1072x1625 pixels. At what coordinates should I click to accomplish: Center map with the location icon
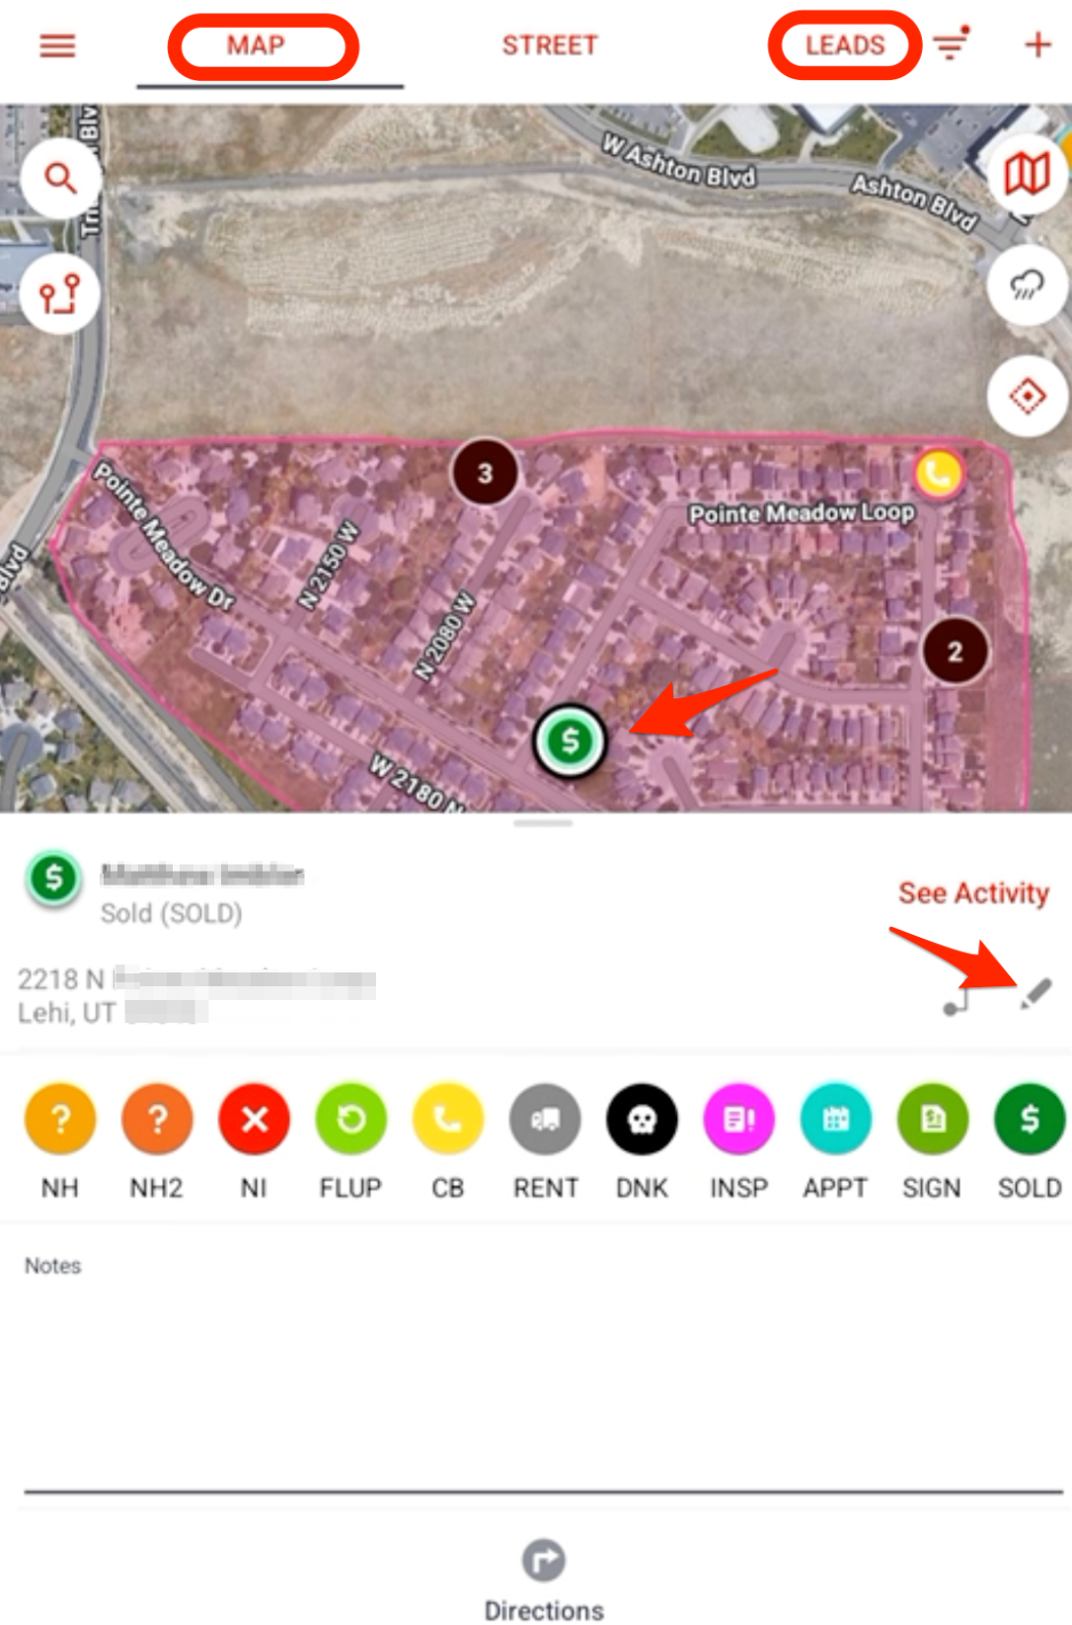click(x=1027, y=397)
